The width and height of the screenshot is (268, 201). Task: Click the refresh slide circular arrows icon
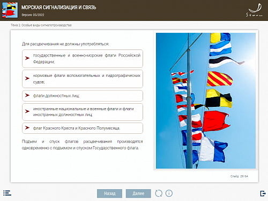pos(159,193)
